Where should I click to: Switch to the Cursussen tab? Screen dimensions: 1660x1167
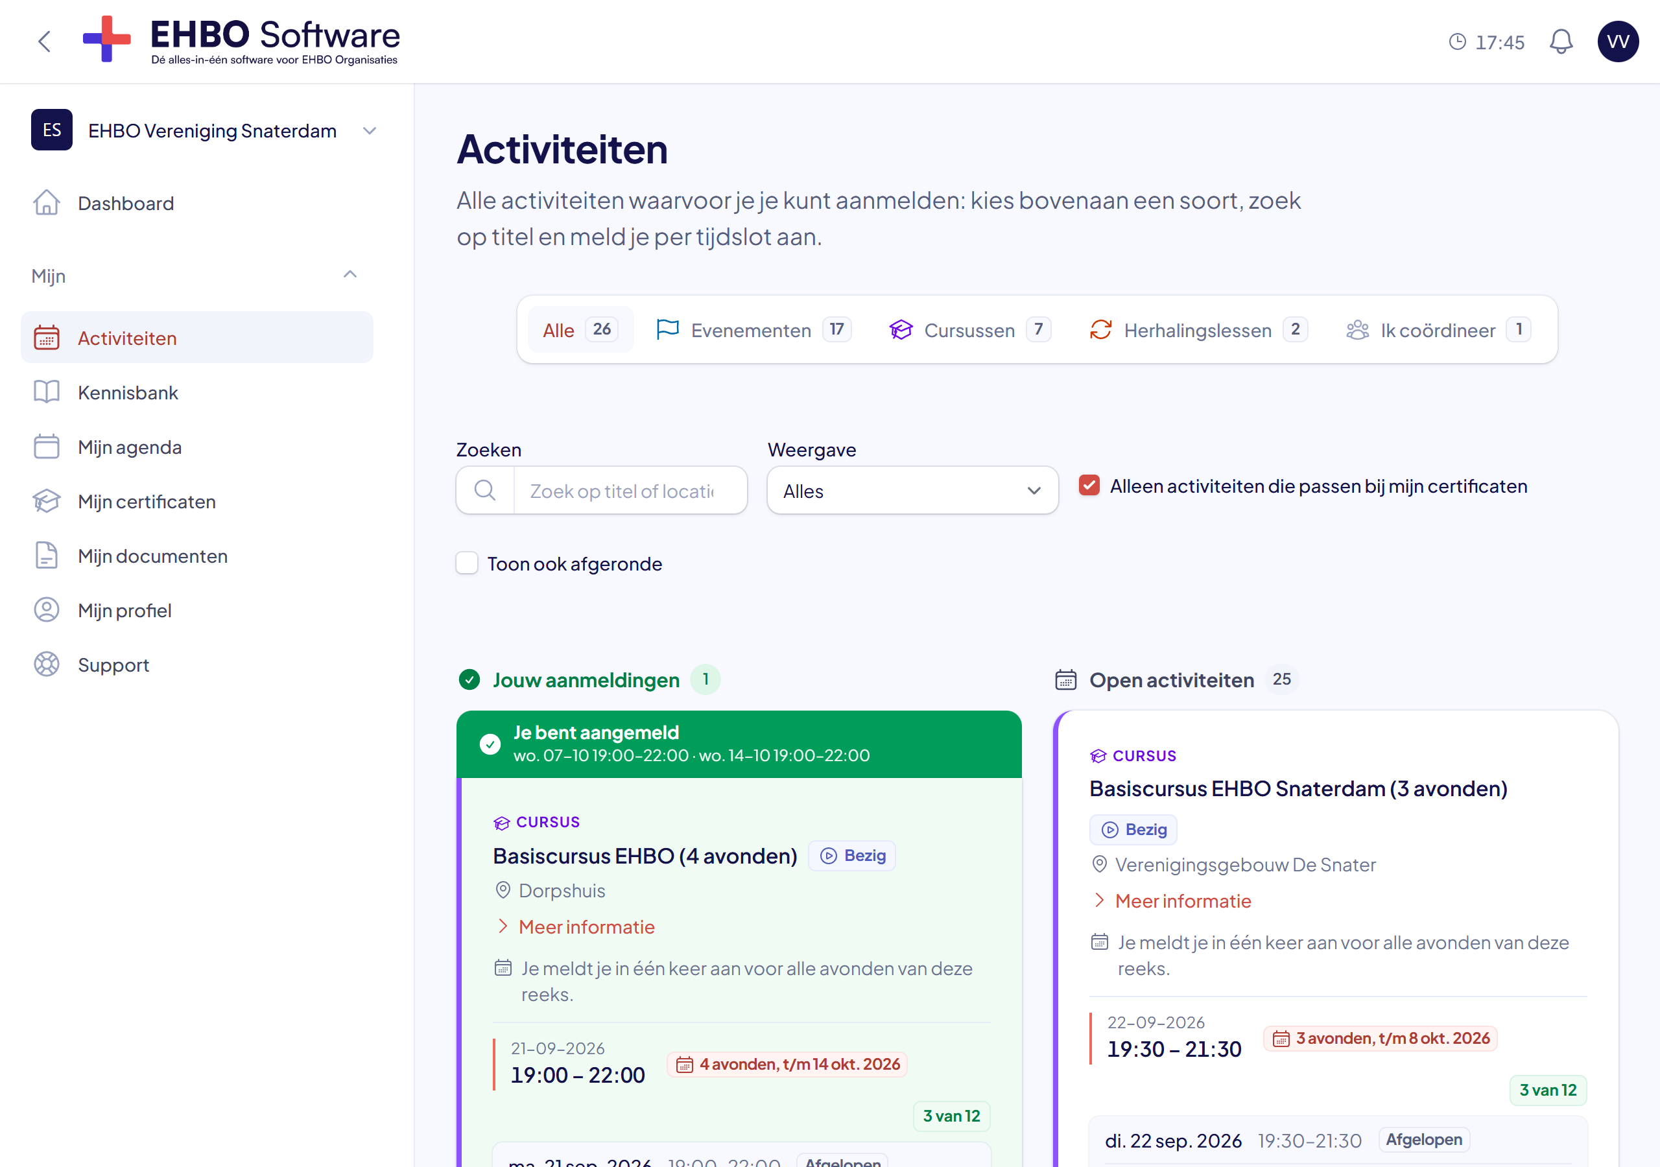(x=969, y=330)
